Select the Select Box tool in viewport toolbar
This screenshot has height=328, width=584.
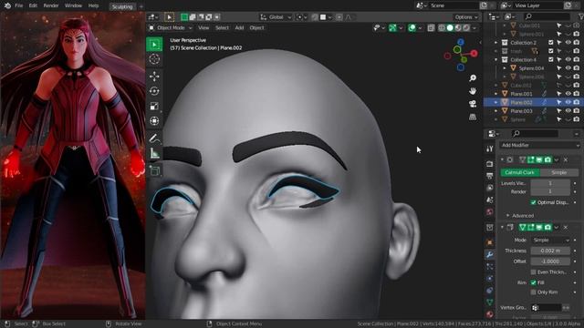[x=154, y=45]
